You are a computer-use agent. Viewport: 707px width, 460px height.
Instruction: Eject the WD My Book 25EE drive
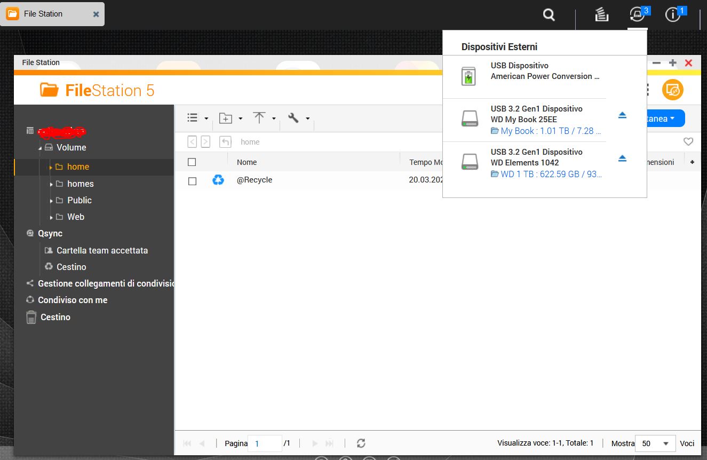coord(622,115)
